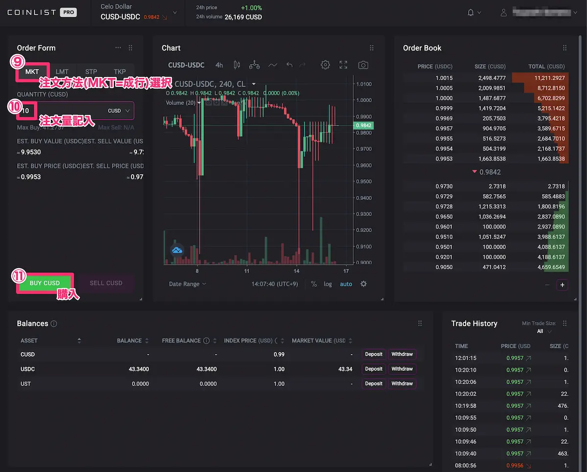This screenshot has width=587, height=472.
Task: Increase order book price aggregation with plus
Action: tap(563, 285)
